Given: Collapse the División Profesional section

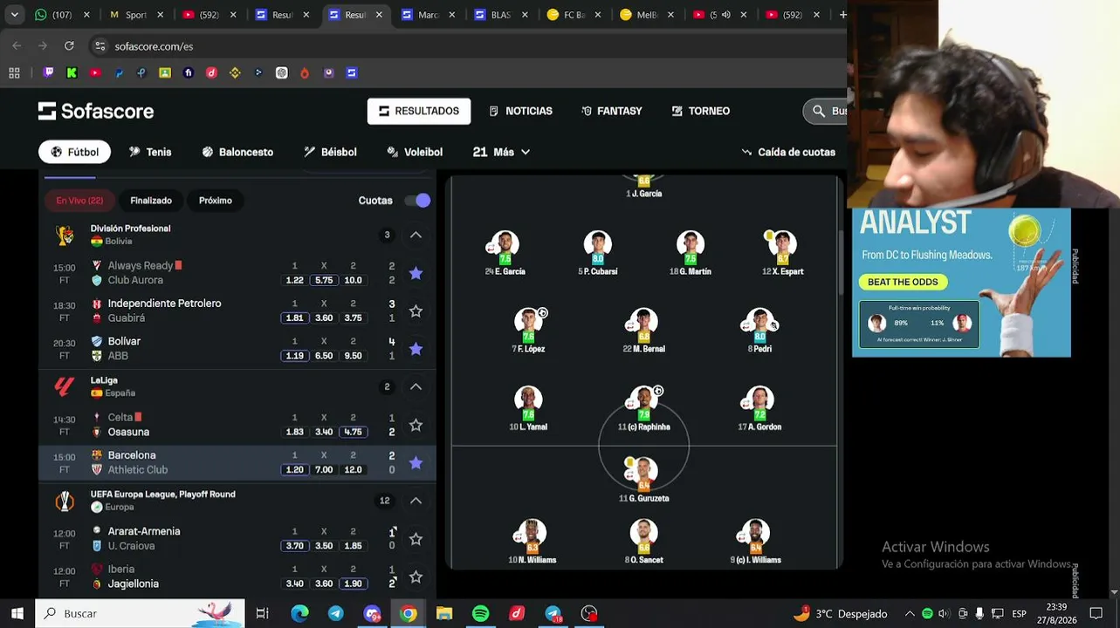Looking at the screenshot, I should click(x=416, y=235).
